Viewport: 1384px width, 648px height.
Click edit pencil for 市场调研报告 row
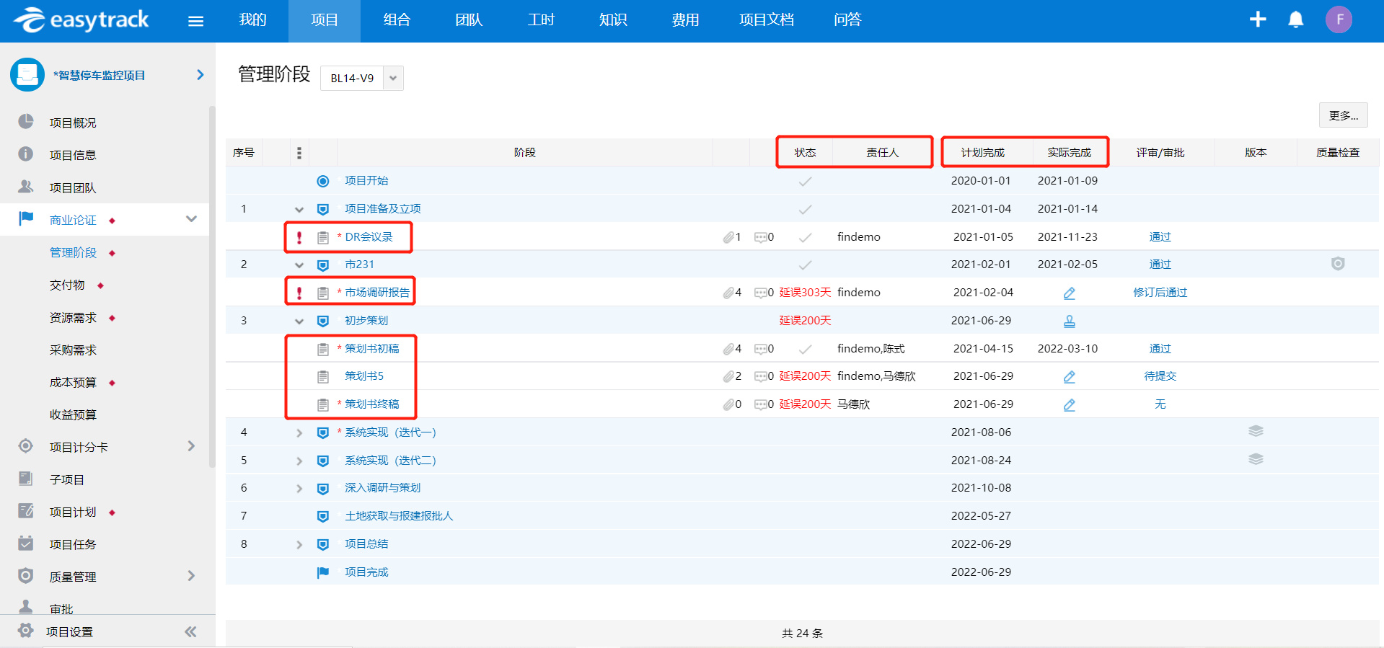1070,293
